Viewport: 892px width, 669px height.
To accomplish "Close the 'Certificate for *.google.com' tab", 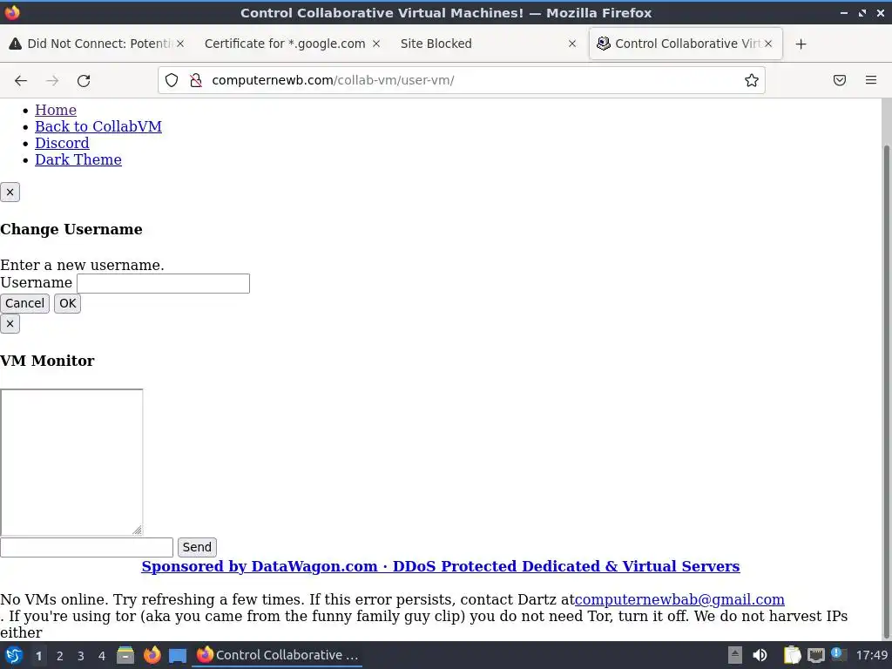I will click(376, 44).
